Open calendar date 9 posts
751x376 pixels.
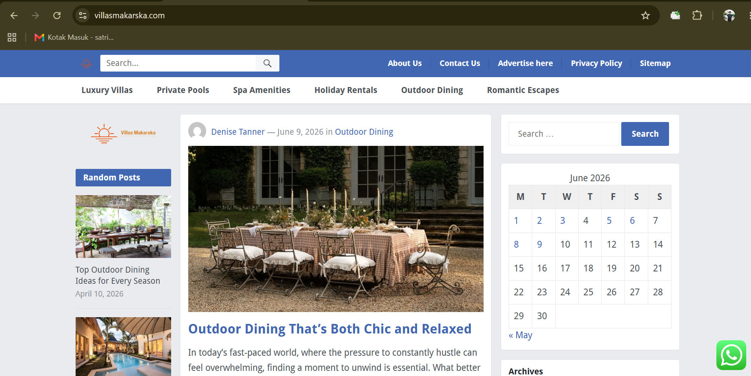coord(539,244)
